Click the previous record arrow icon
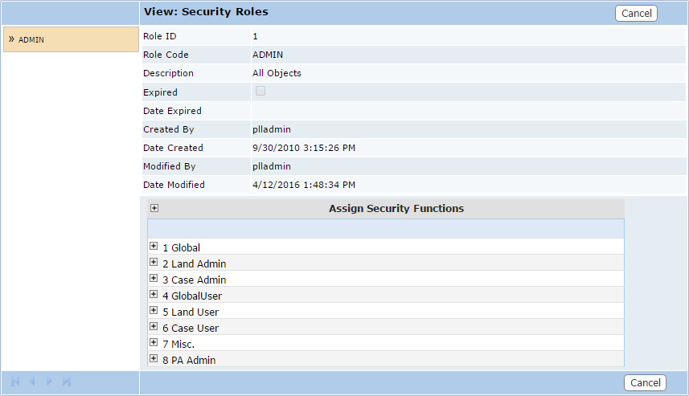 pos(32,381)
